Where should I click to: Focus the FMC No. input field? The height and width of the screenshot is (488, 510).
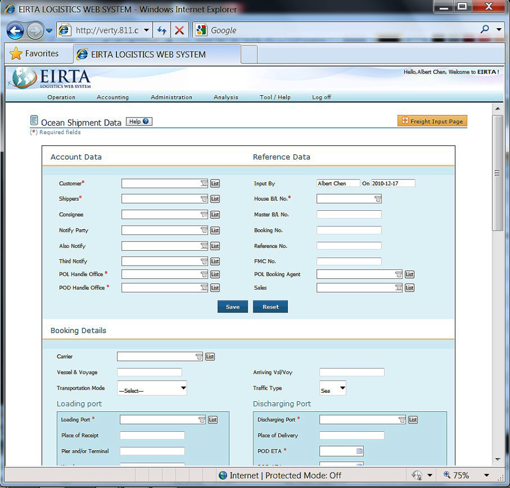click(349, 261)
